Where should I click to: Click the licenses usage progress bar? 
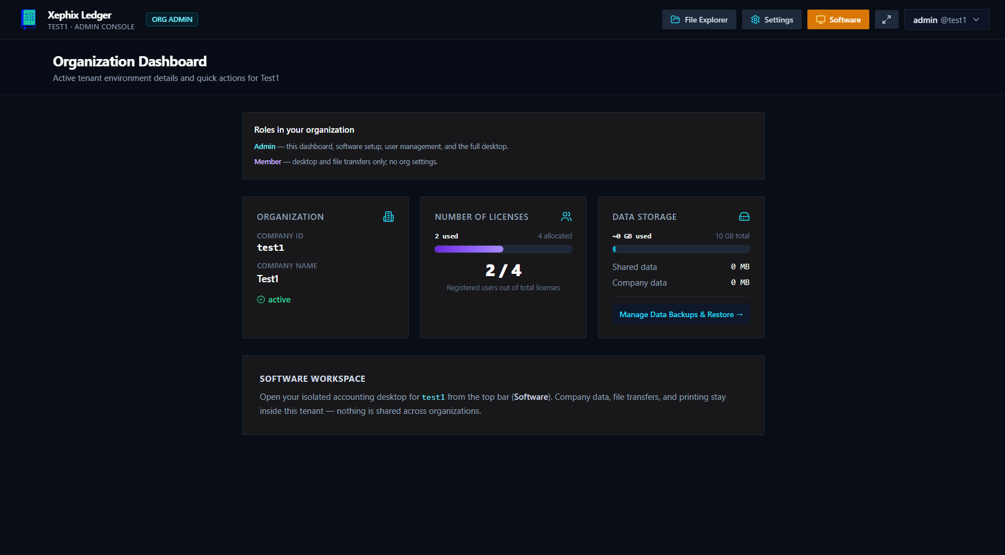coord(503,249)
